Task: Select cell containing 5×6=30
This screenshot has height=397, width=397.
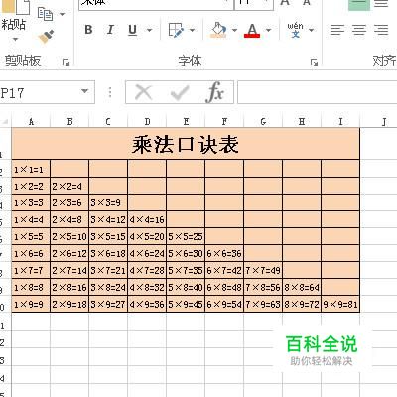Action: point(186,253)
